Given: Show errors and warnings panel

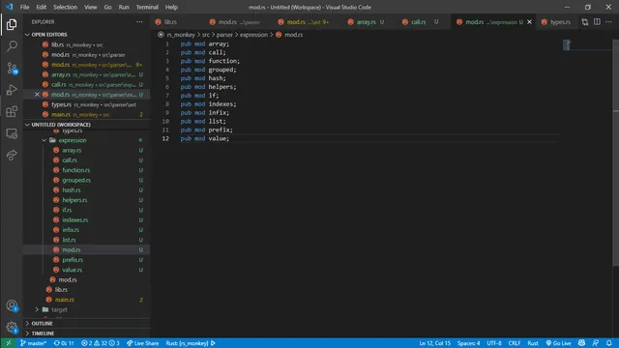Looking at the screenshot, I should tap(101, 343).
